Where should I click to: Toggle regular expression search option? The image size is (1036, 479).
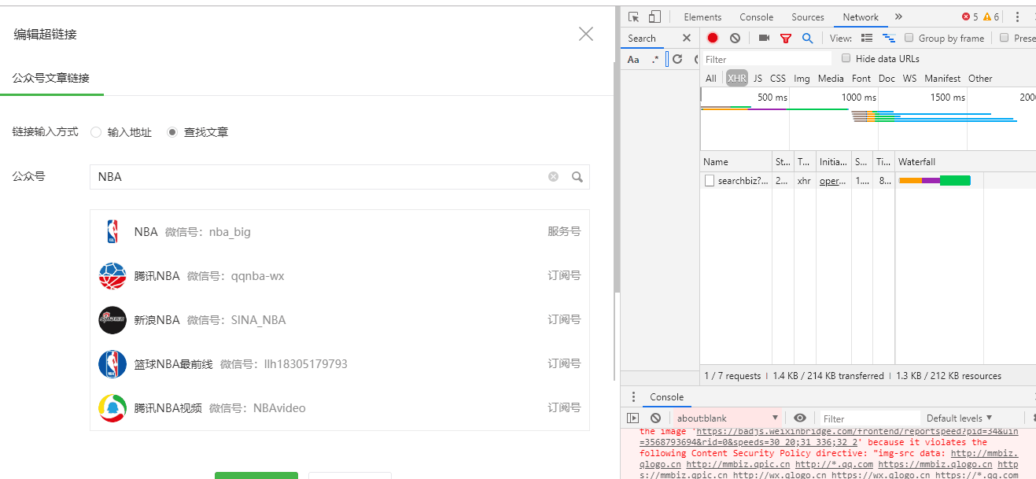click(x=654, y=59)
